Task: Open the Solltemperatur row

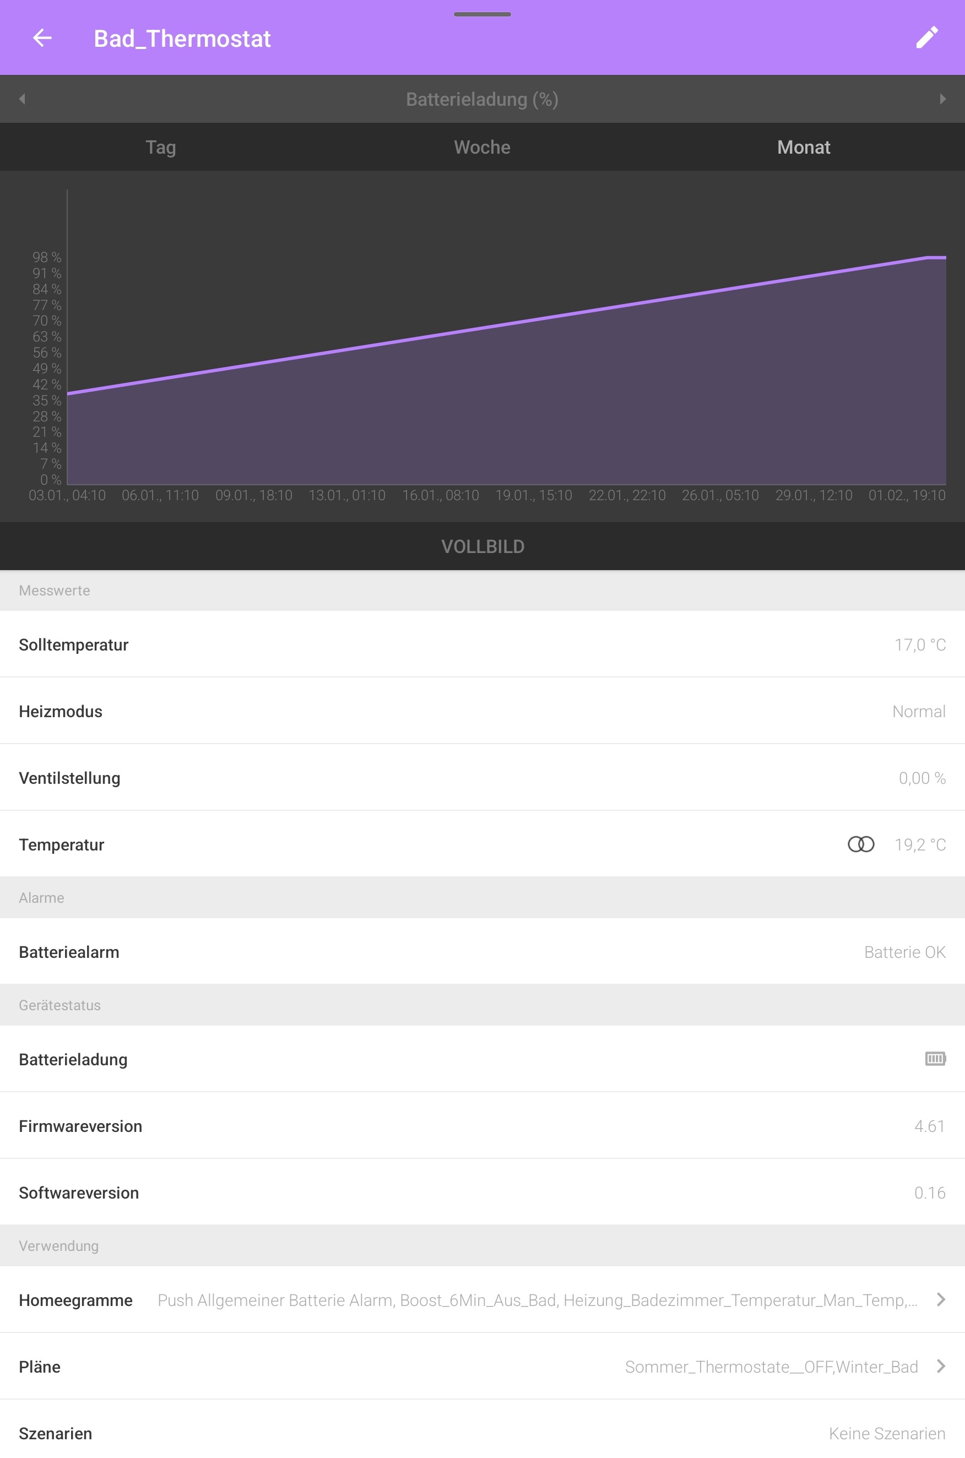Action: (482, 644)
